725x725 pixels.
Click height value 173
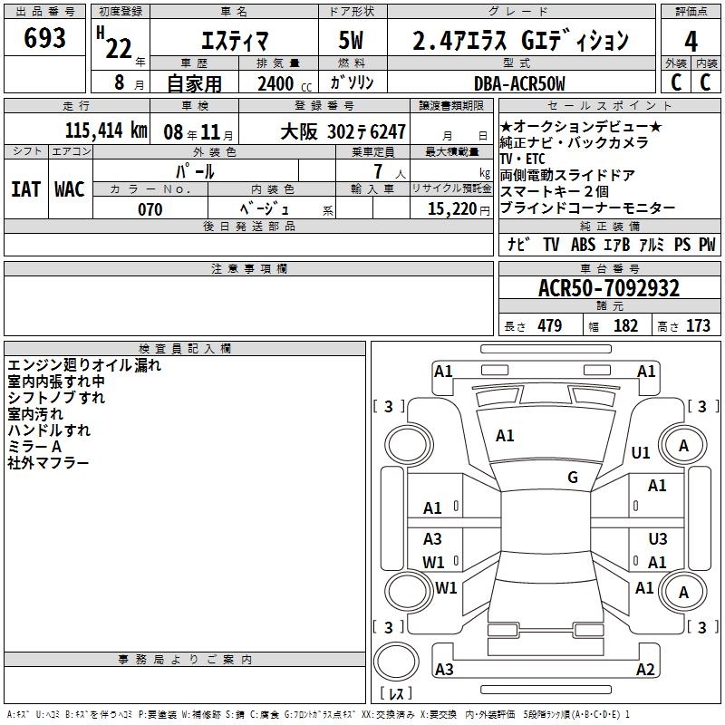pos(698,325)
